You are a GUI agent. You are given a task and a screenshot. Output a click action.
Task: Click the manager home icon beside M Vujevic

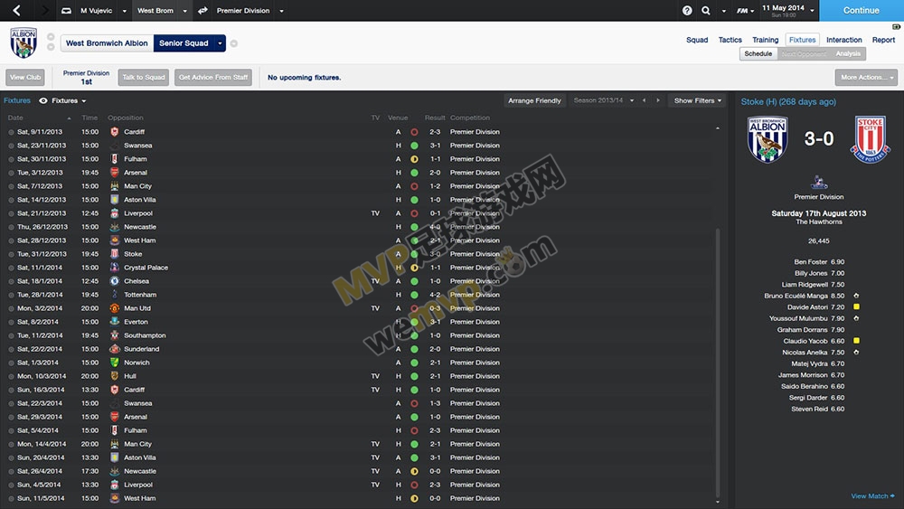coord(66,10)
